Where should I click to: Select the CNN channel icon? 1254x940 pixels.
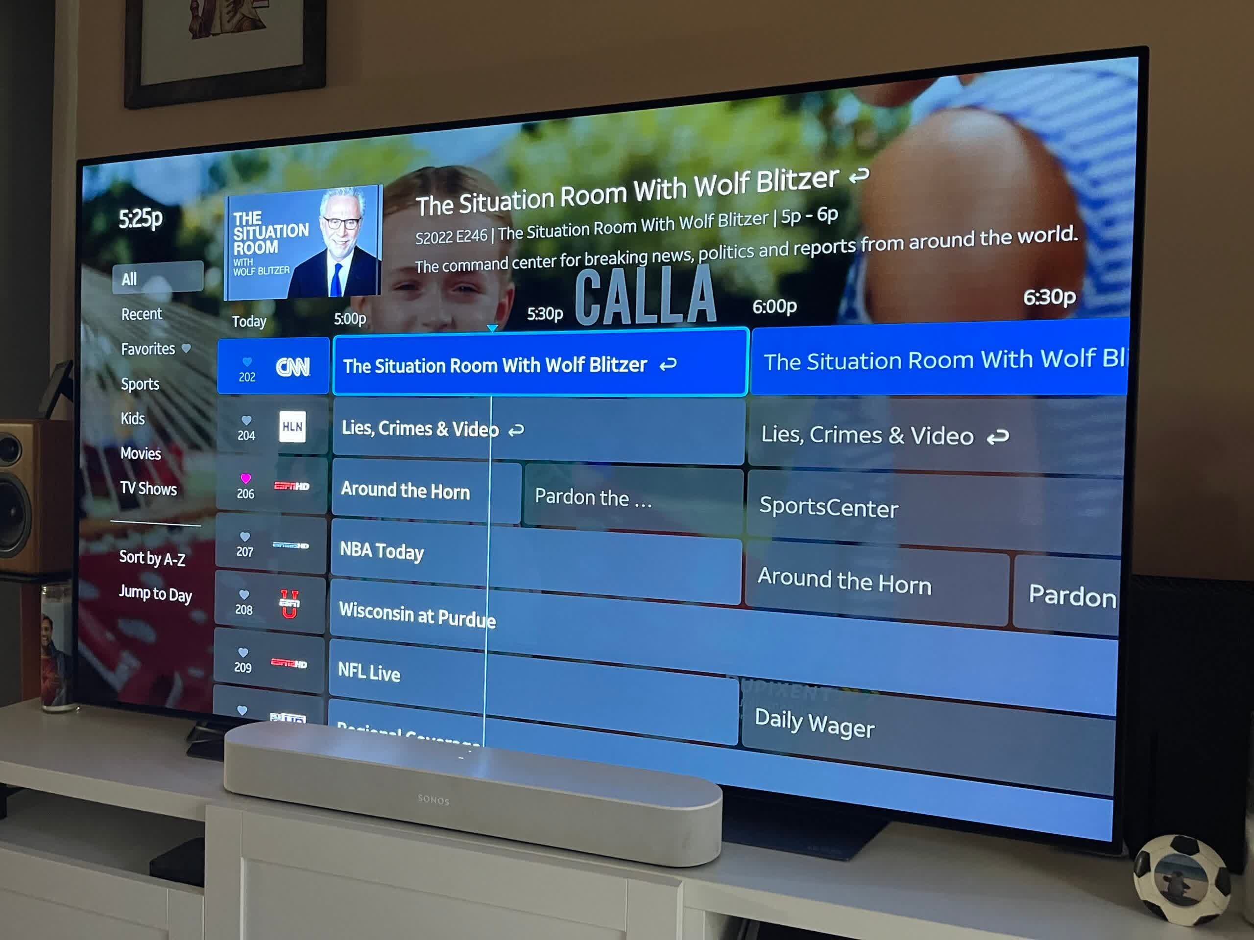tap(291, 365)
